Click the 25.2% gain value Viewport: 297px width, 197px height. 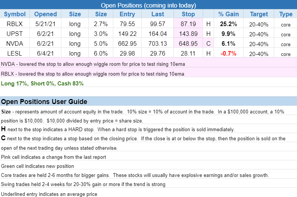click(228, 24)
